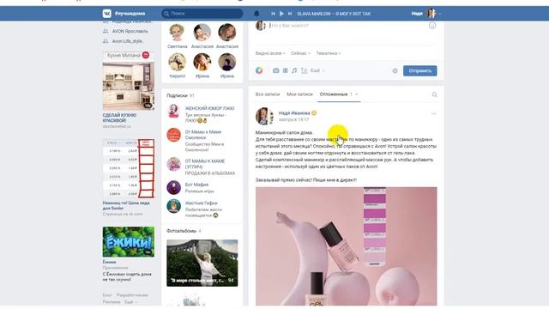The height and width of the screenshot is (309, 549).
Task: Click the От Мамы к Маме Смоленск avatar
Action: pyautogui.click(x=173, y=135)
